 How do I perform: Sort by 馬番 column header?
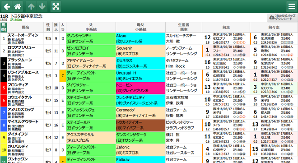tap(4, 28)
